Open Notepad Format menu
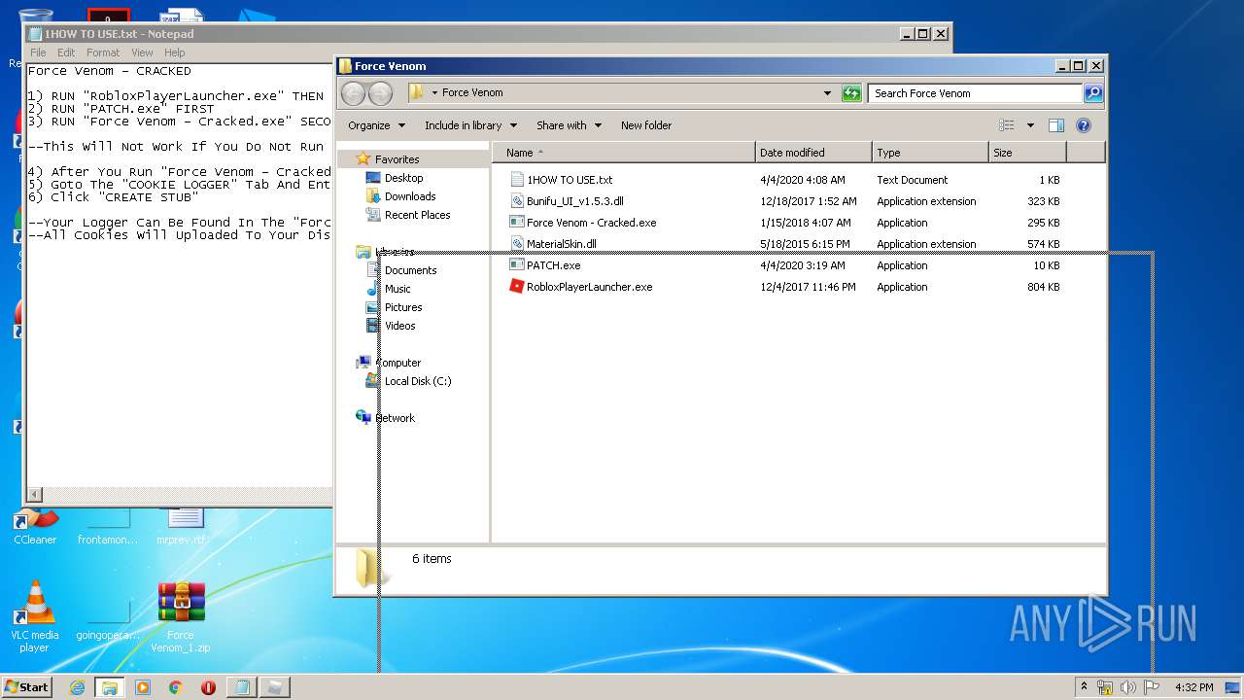This screenshot has height=700, width=1244. click(103, 52)
